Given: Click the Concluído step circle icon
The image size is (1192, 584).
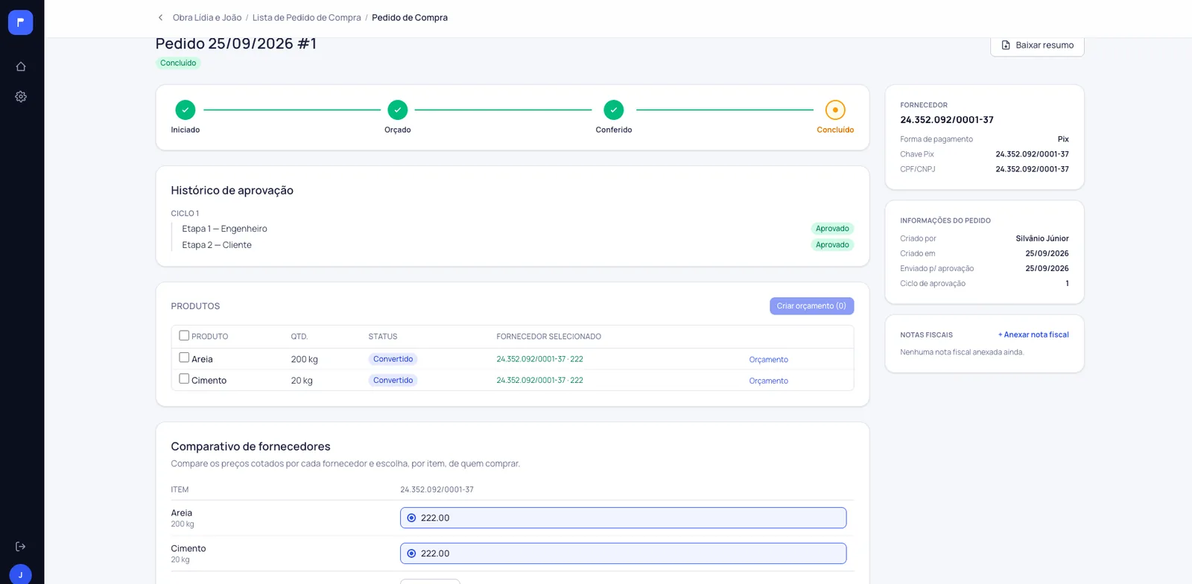Looking at the screenshot, I should pyautogui.click(x=835, y=110).
